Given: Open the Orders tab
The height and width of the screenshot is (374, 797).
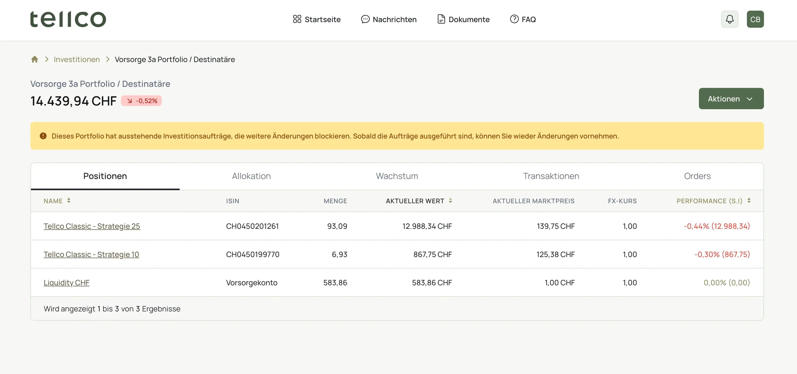Looking at the screenshot, I should [697, 176].
